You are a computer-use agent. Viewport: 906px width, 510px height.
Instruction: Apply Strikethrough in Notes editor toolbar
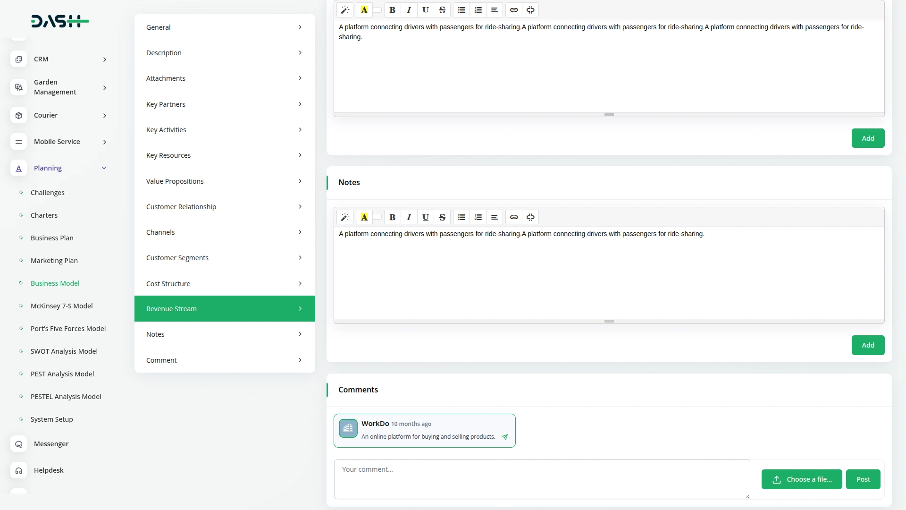click(442, 217)
